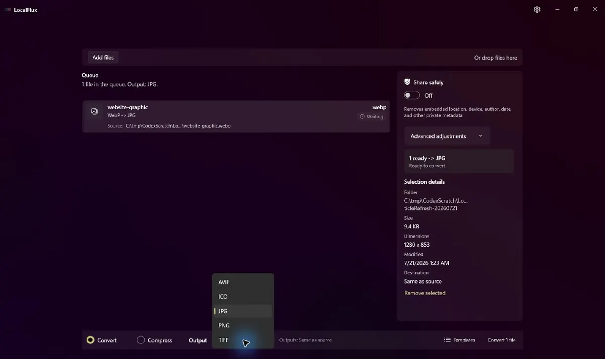Open the settings gear icon
This screenshot has height=359, width=605.
click(x=537, y=10)
